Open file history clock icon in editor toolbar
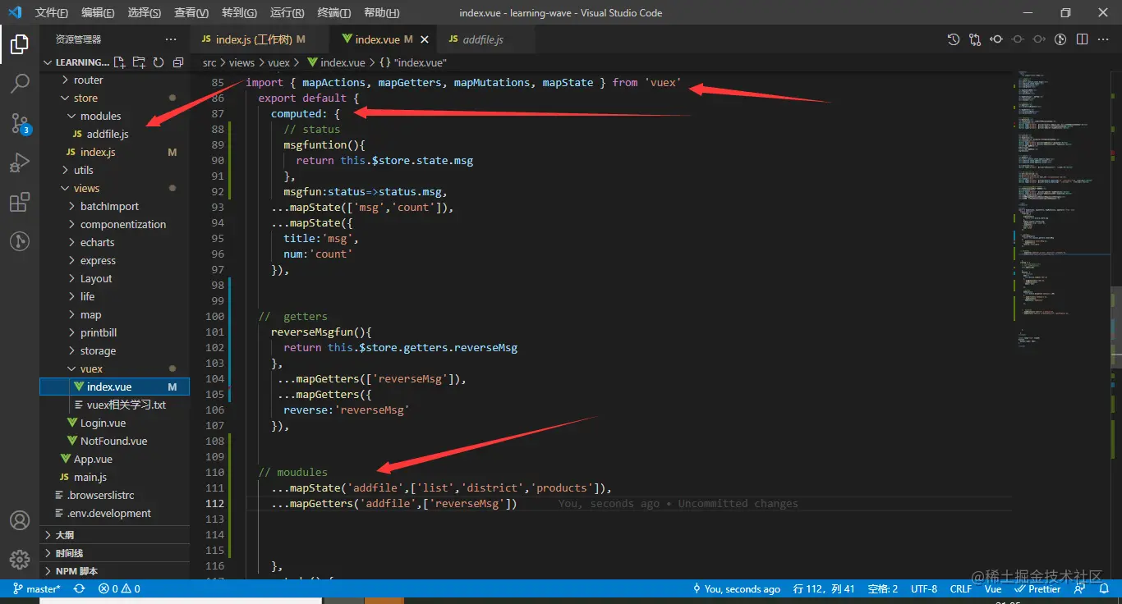1122x604 pixels. click(x=954, y=39)
